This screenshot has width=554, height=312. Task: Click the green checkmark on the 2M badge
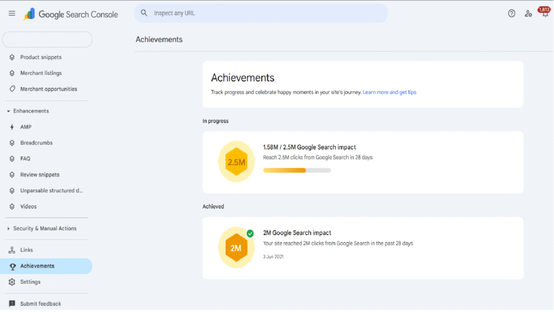pos(250,233)
